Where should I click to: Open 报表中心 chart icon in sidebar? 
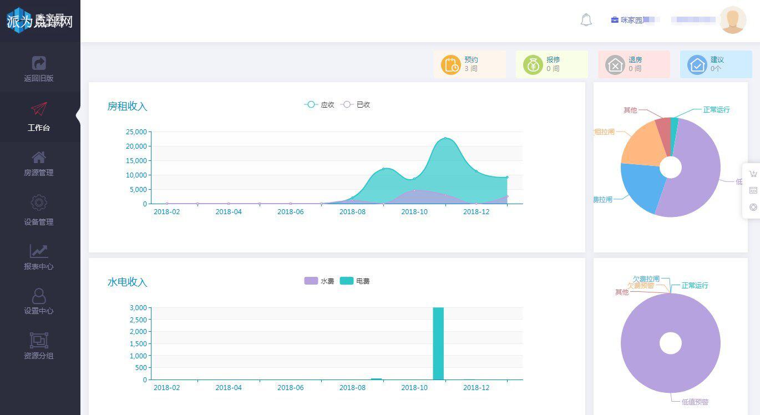pos(39,251)
